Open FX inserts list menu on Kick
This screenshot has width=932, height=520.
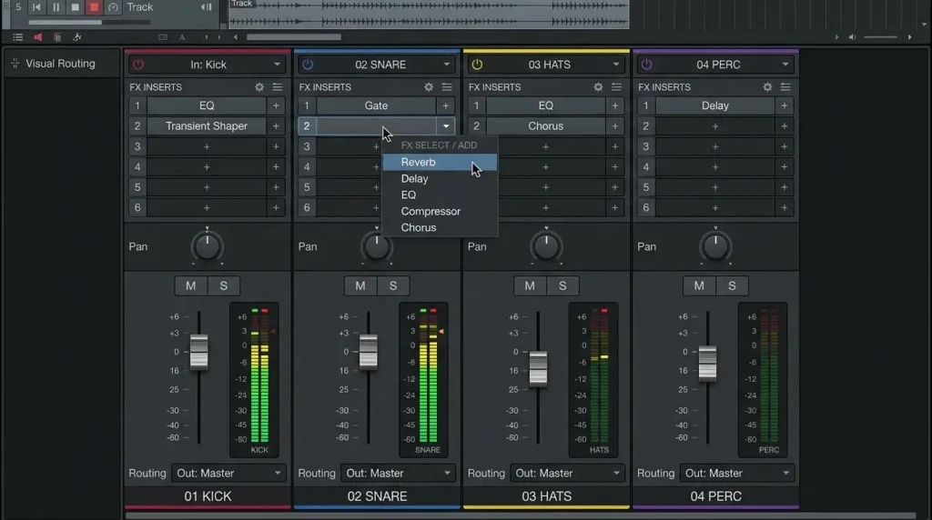point(277,86)
